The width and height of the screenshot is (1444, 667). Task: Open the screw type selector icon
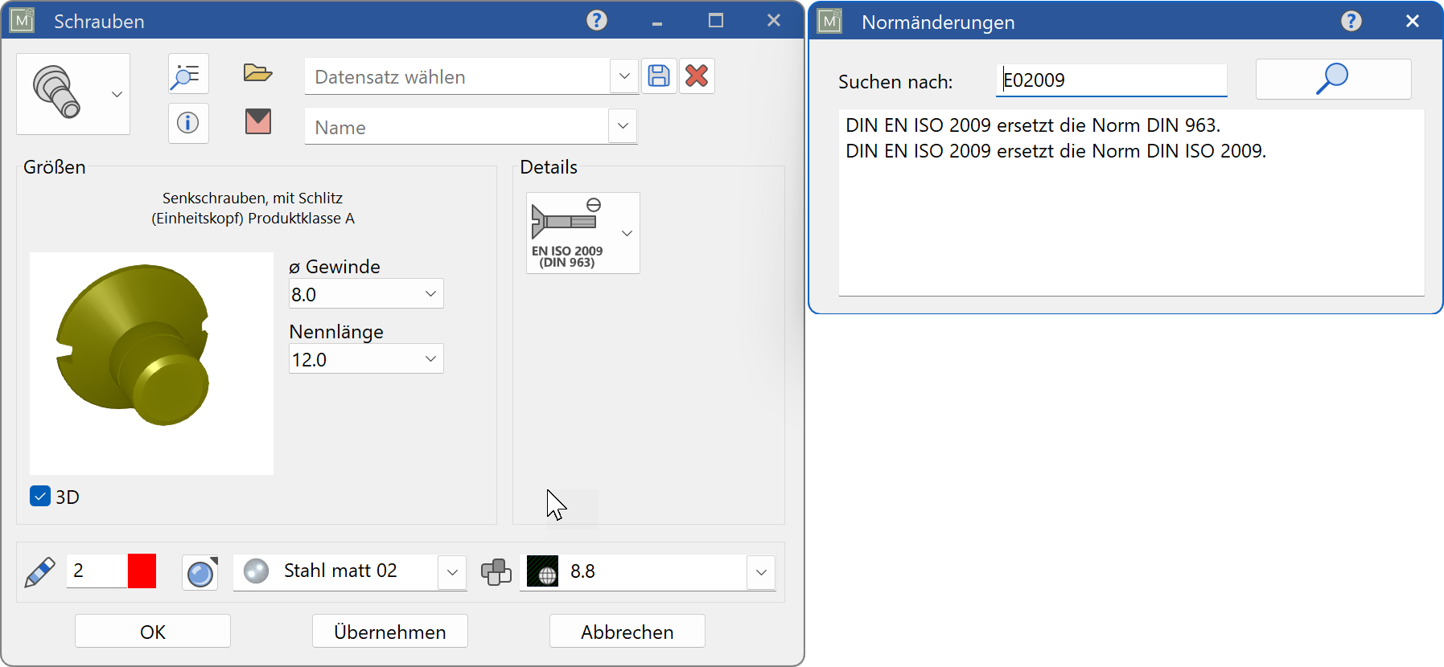tap(56, 92)
